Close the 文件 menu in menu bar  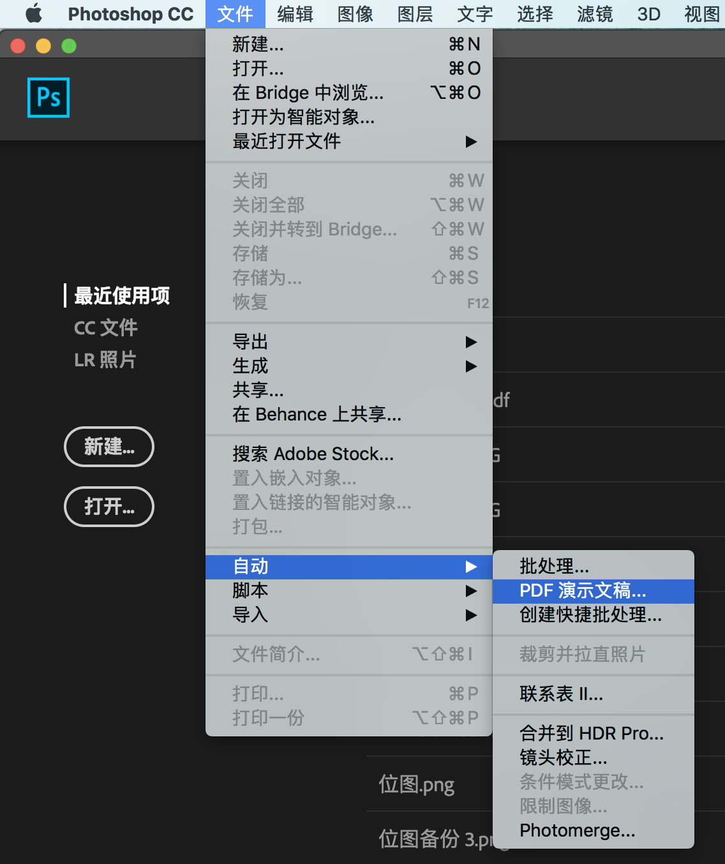235,13
